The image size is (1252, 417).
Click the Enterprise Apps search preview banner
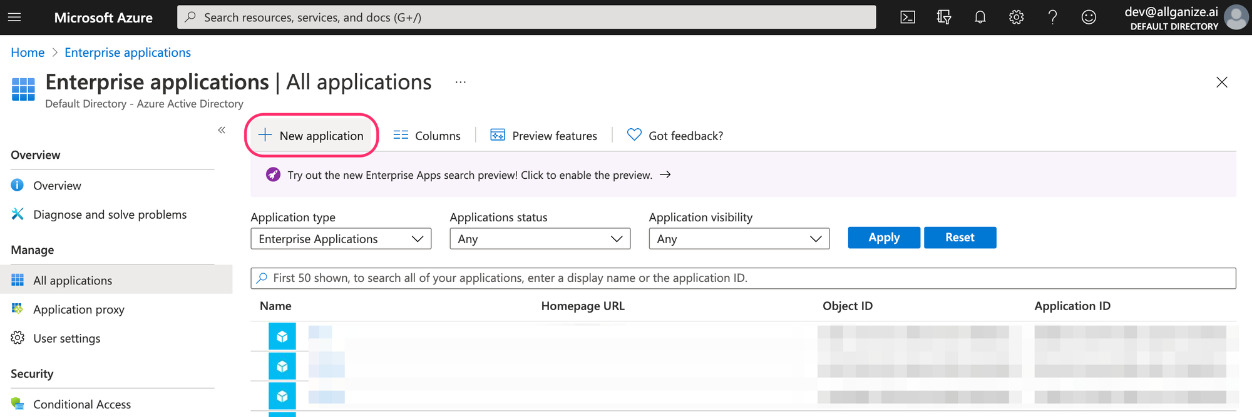point(743,175)
